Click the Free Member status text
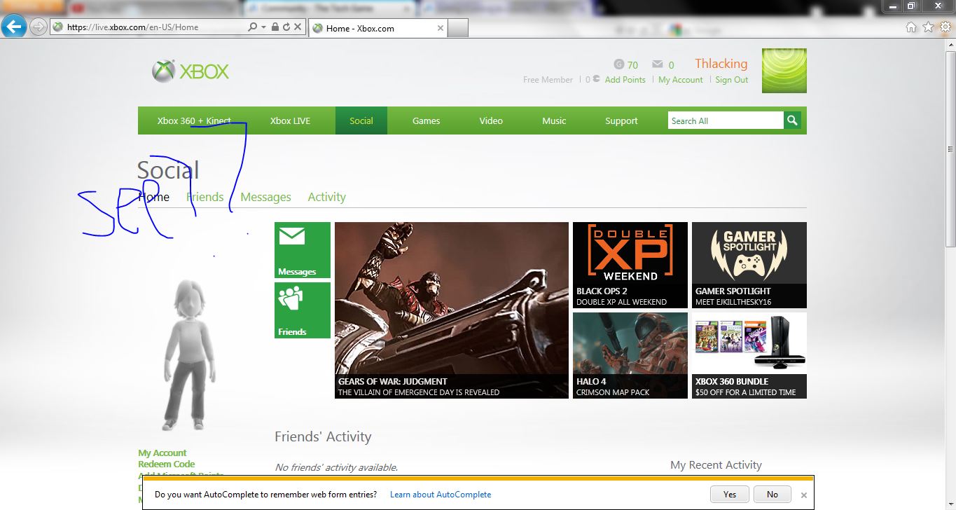 [548, 80]
